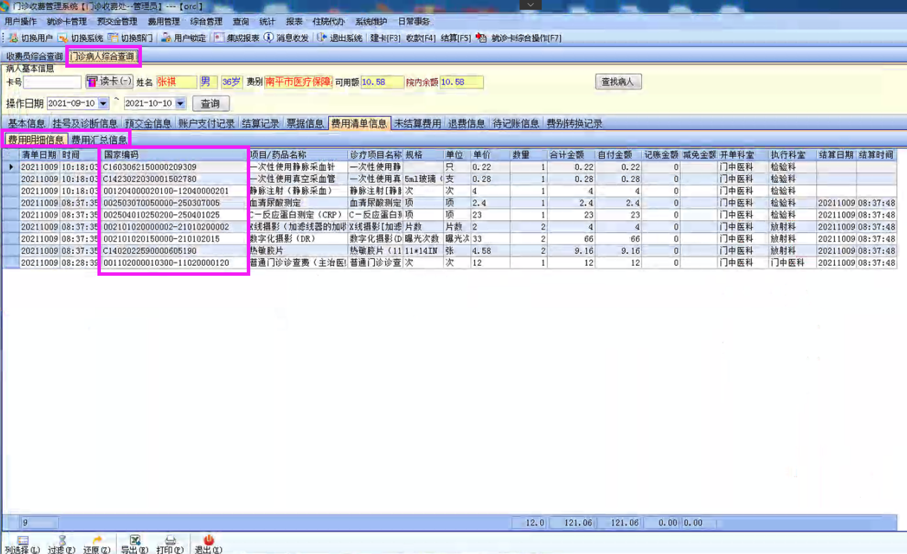
Task: Click the 就诊卡综合操作[F7] icon
Action: pyautogui.click(x=481, y=38)
